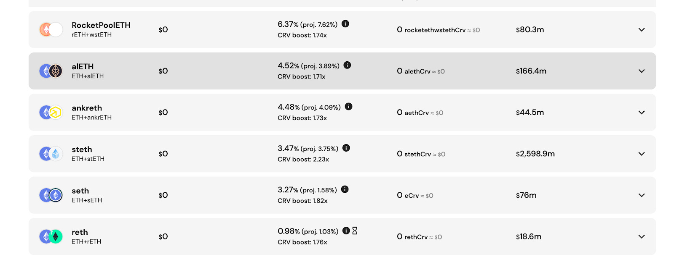The image size is (674, 265).
Task: Click the steth token pair icon
Action: (51, 154)
